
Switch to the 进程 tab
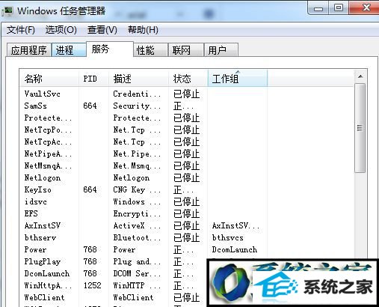click(x=69, y=50)
